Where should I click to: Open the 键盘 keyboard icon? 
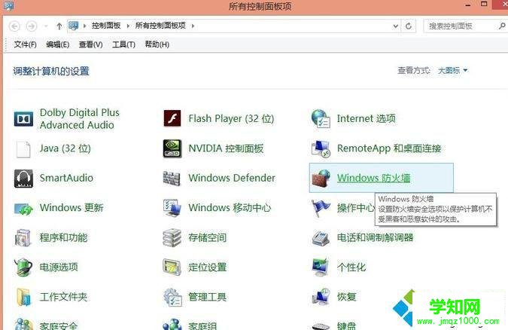321,325
